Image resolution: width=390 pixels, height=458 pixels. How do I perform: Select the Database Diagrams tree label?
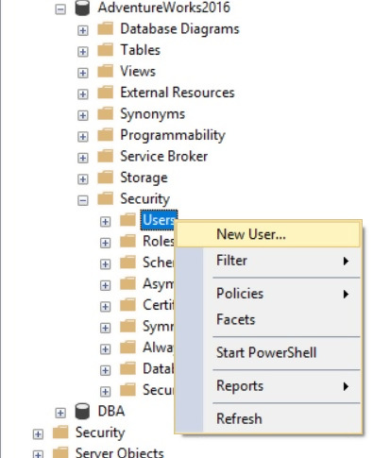[179, 29]
